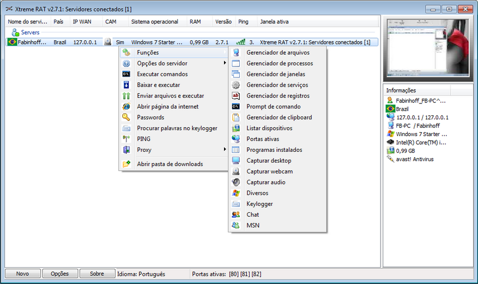Click the Gerenciador de processos window icon
This screenshot has height=284, width=478.
236,64
